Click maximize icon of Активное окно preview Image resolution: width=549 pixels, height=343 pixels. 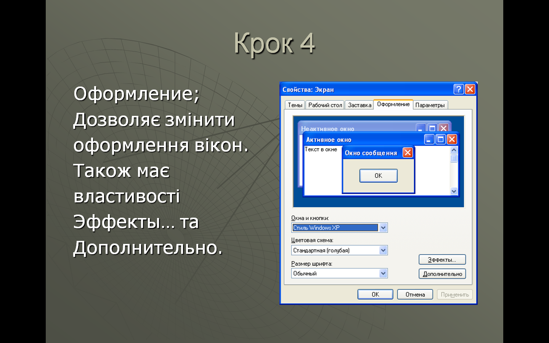(x=440, y=139)
